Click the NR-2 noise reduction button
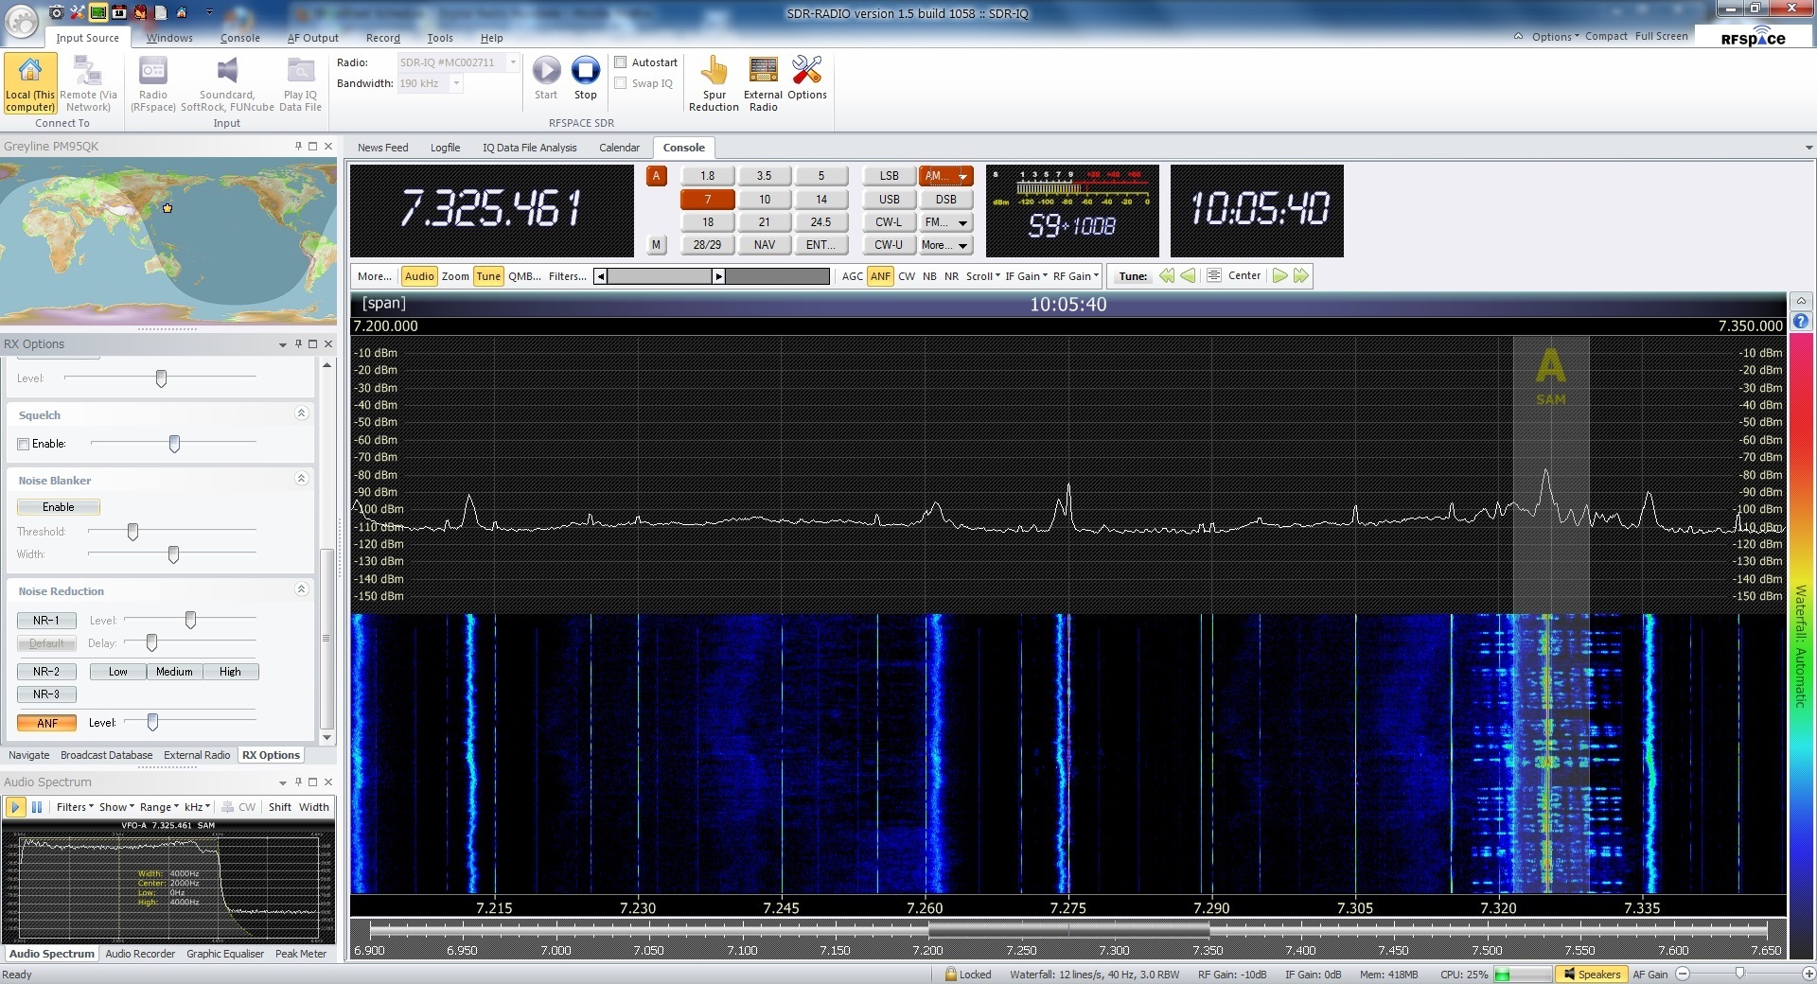 click(x=45, y=672)
